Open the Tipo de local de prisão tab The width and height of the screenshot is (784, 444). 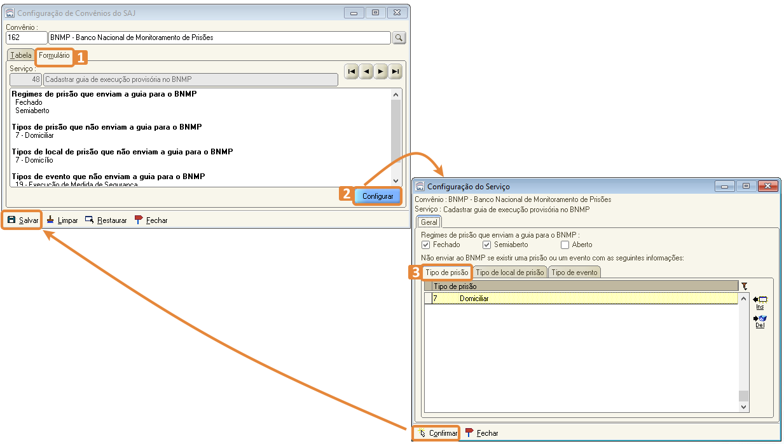point(510,272)
